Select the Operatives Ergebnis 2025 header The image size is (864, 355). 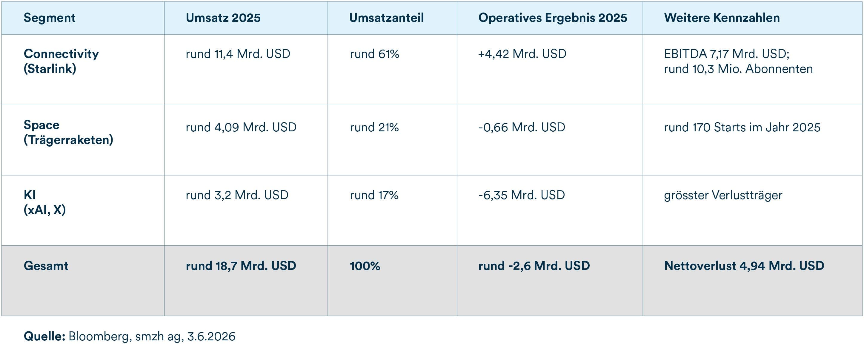tap(552, 18)
